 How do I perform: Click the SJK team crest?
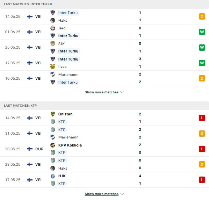click(x=53, y=44)
